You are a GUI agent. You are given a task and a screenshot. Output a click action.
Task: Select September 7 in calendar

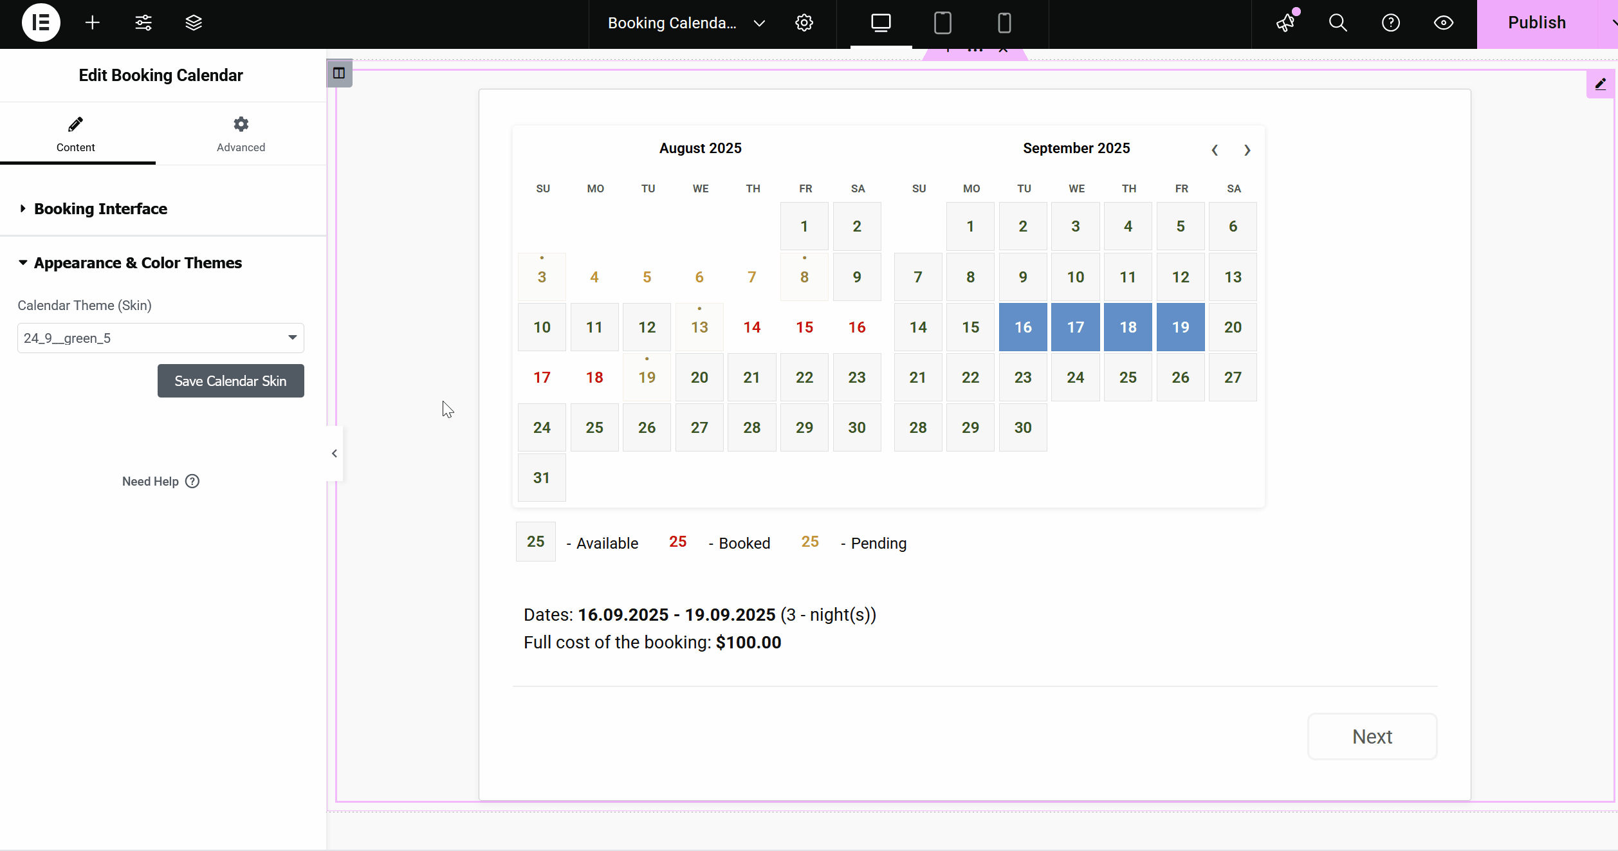click(918, 277)
